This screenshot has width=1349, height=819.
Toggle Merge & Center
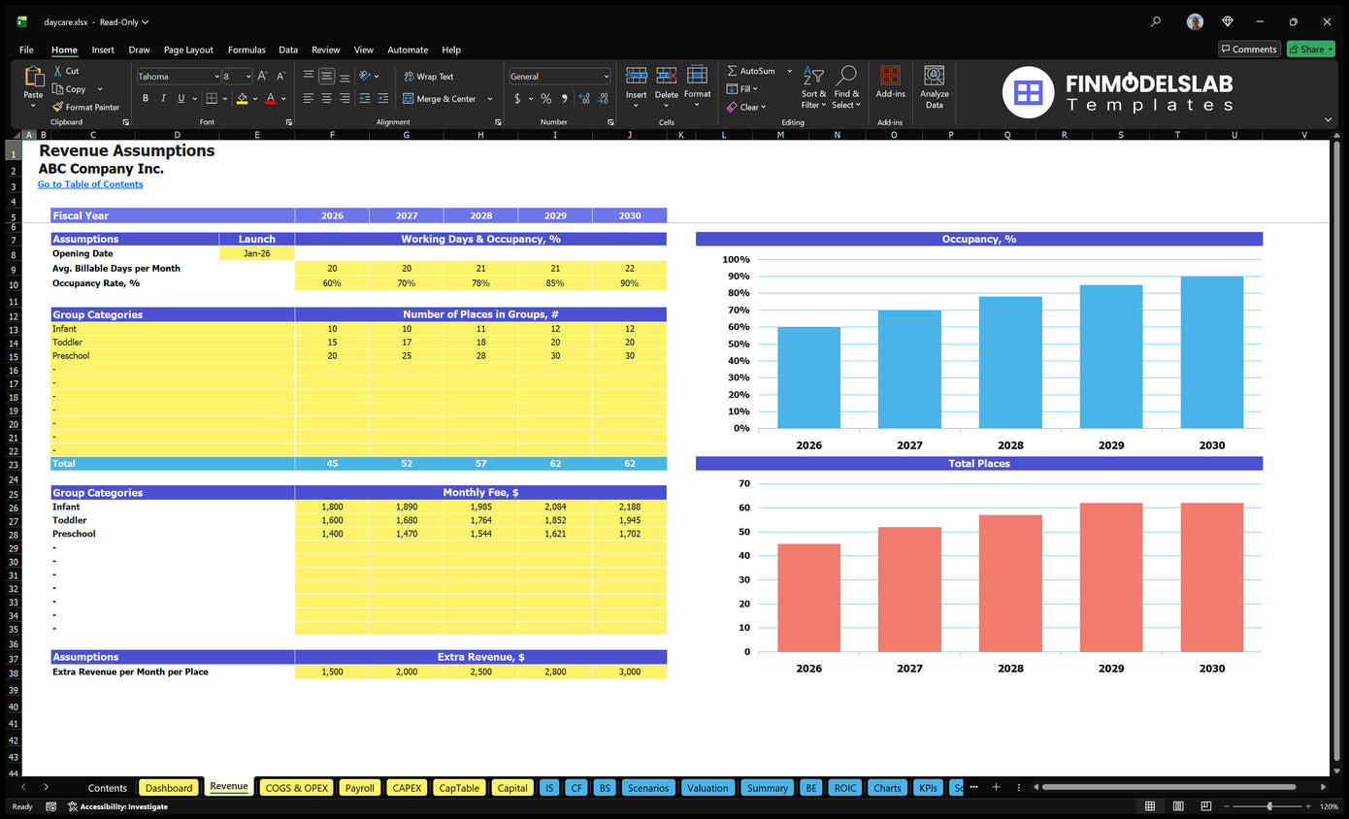[439, 98]
